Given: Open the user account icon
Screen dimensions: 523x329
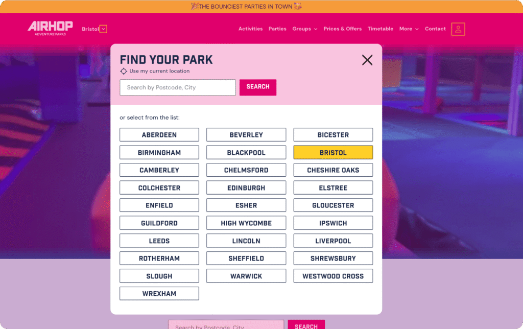Looking at the screenshot, I should [458, 29].
